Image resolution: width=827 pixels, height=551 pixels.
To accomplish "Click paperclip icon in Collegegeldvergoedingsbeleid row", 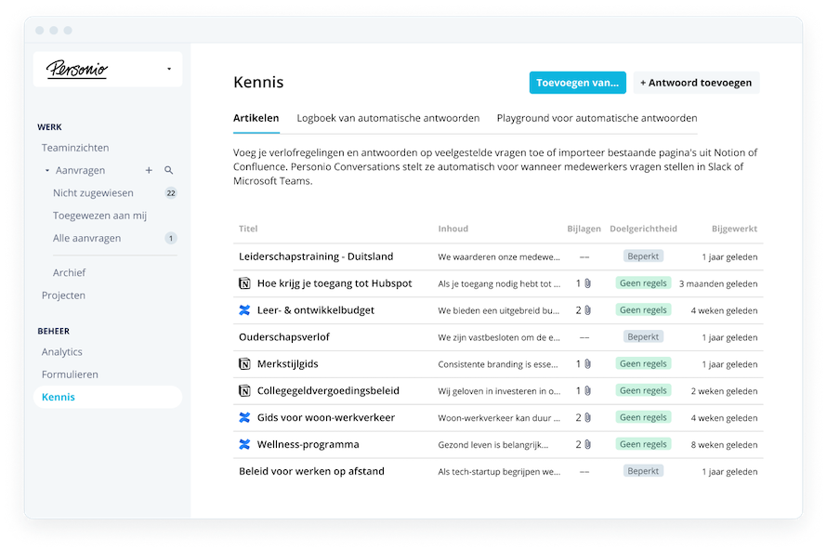I will pyautogui.click(x=587, y=391).
